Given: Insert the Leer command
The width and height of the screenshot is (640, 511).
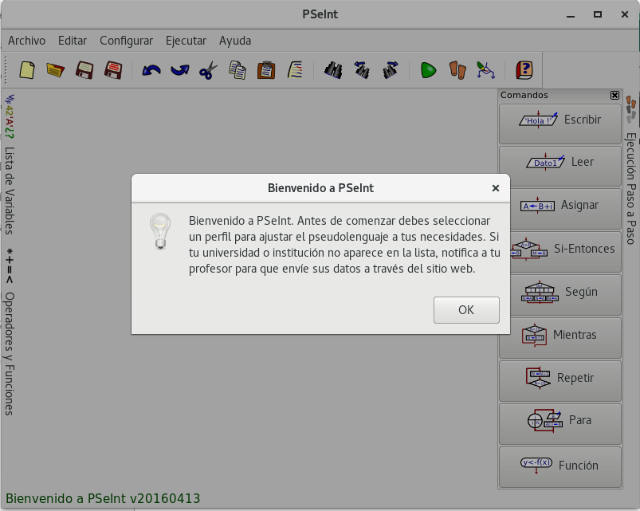Looking at the screenshot, I should (x=560, y=167).
